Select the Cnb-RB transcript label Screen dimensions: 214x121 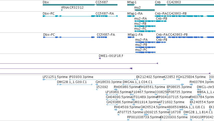coord(162,19)
